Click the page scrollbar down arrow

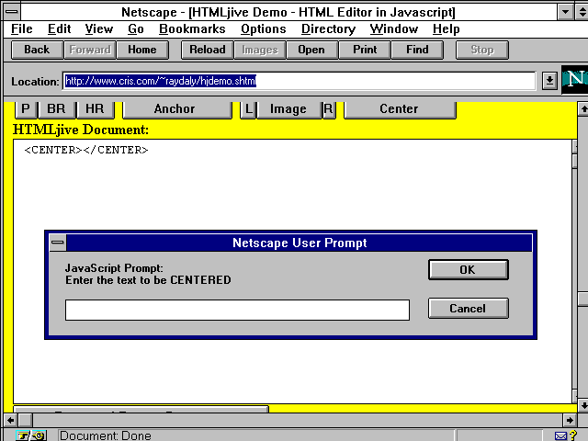point(582,405)
